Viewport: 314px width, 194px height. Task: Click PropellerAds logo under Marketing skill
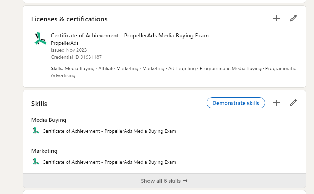tap(36, 162)
